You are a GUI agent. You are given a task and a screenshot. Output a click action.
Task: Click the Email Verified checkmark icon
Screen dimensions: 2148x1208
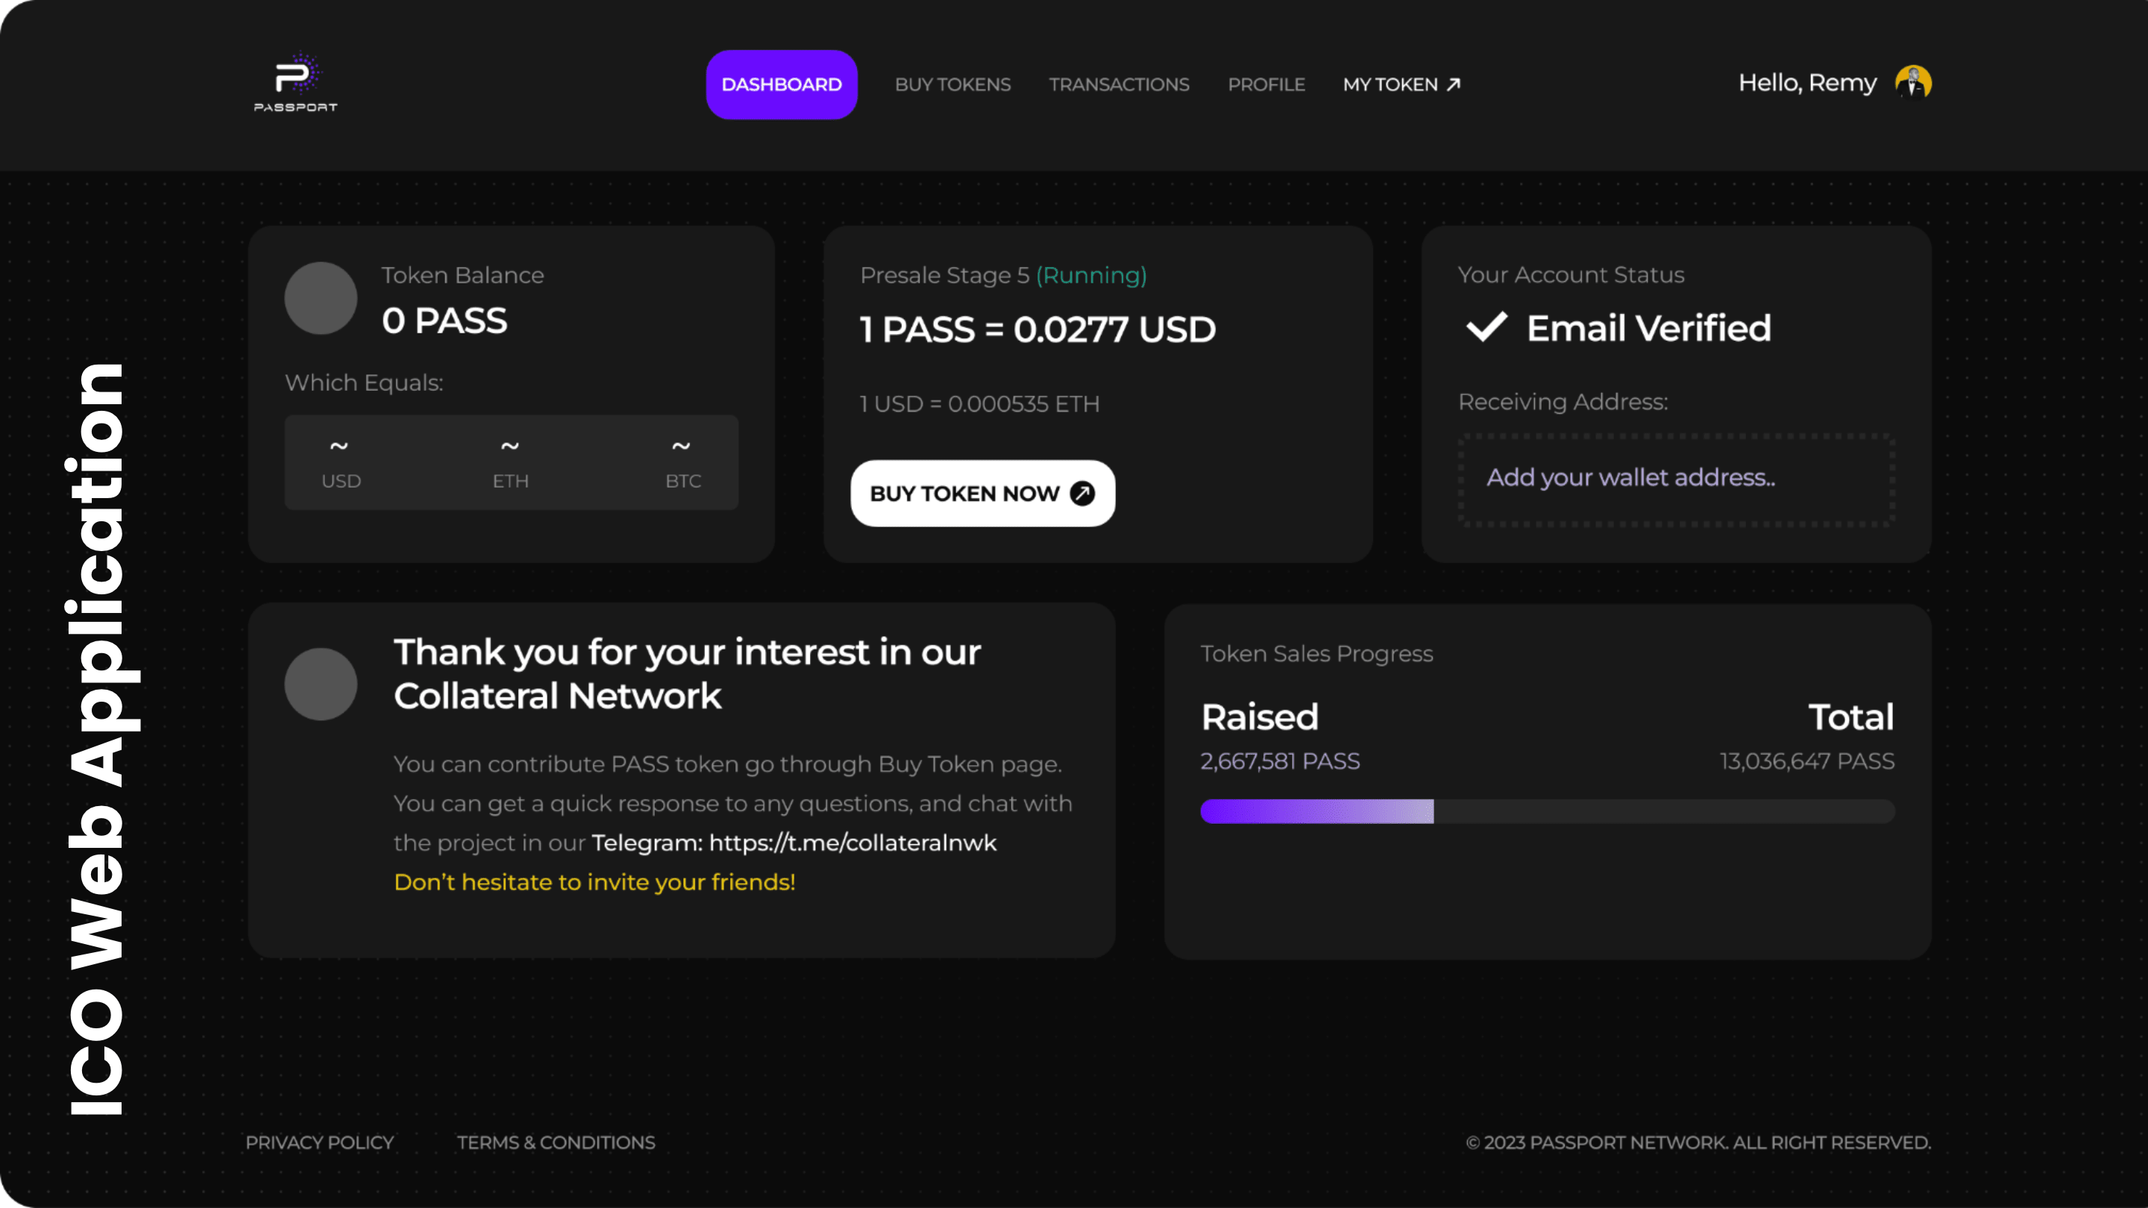(1486, 327)
